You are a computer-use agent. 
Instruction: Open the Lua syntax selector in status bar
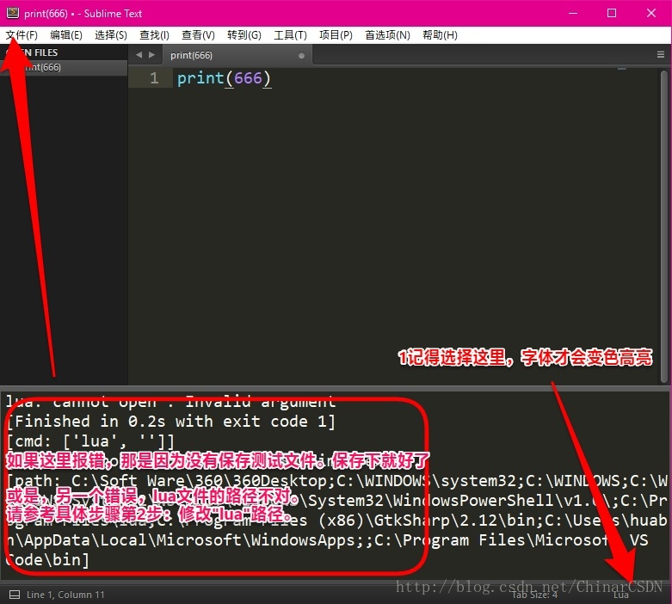[x=620, y=595]
